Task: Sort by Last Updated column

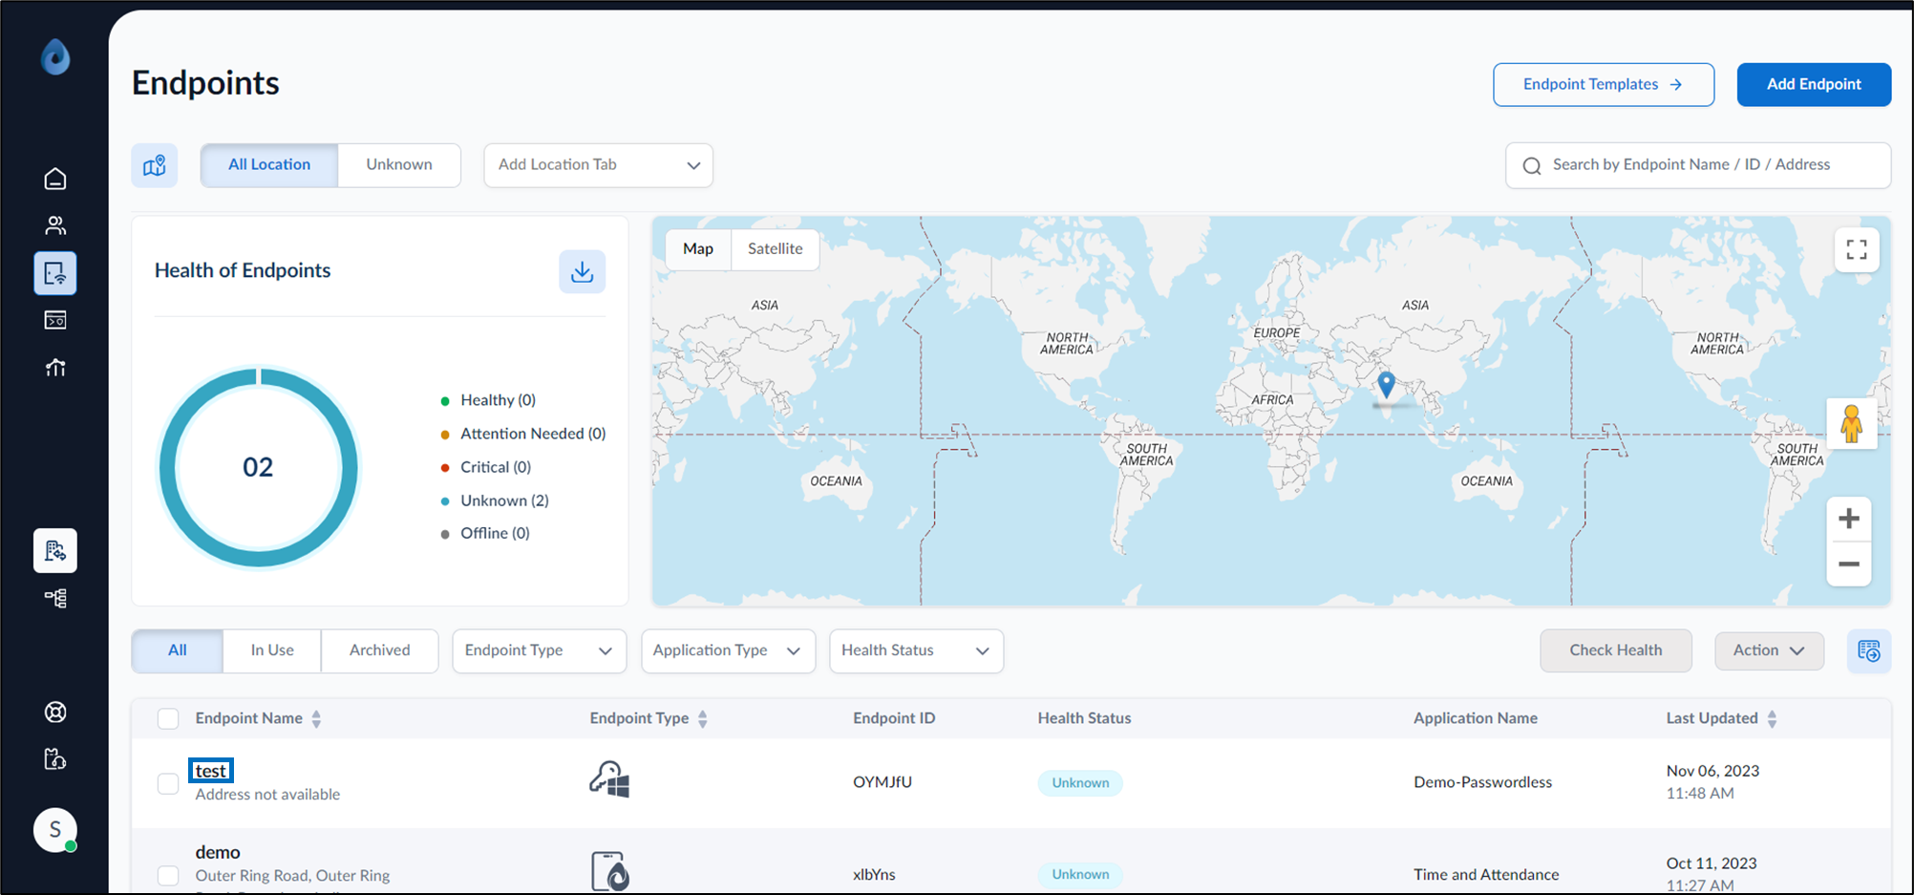Action: pyautogui.click(x=1772, y=718)
